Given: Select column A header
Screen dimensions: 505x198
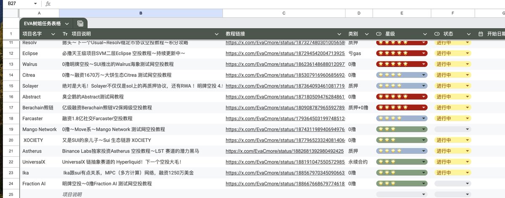Looking at the screenshot, I should click(x=40, y=13).
